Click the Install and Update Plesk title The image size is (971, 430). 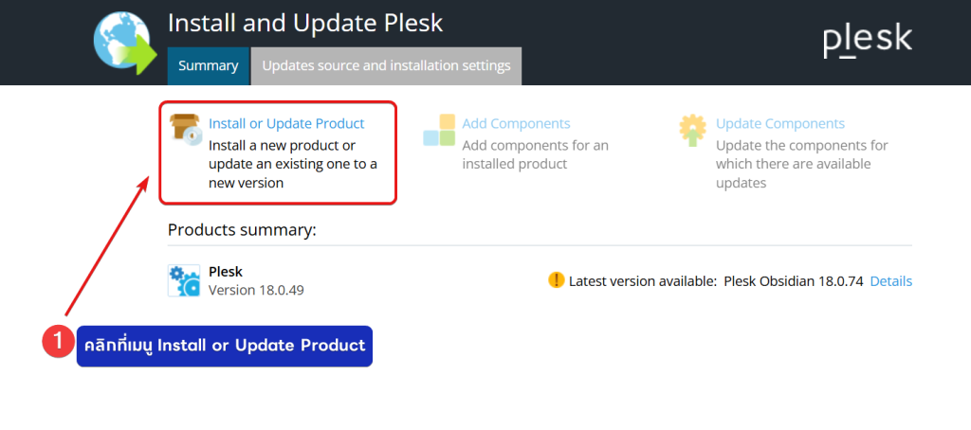(x=305, y=22)
